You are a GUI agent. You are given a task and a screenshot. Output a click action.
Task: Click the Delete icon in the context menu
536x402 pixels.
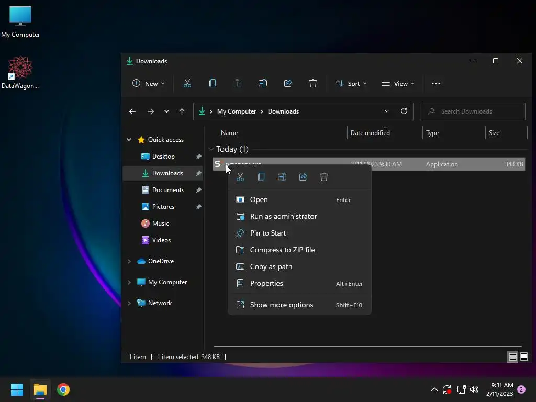click(x=324, y=177)
